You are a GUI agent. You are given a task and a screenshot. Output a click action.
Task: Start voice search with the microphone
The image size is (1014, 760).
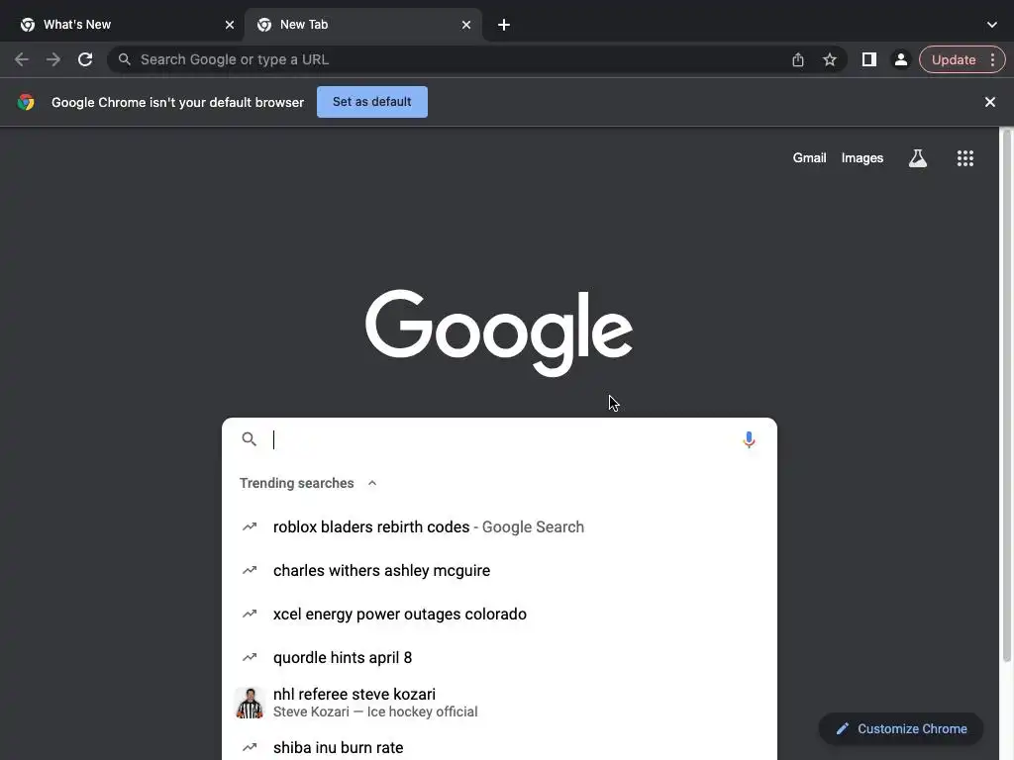pyautogui.click(x=749, y=439)
